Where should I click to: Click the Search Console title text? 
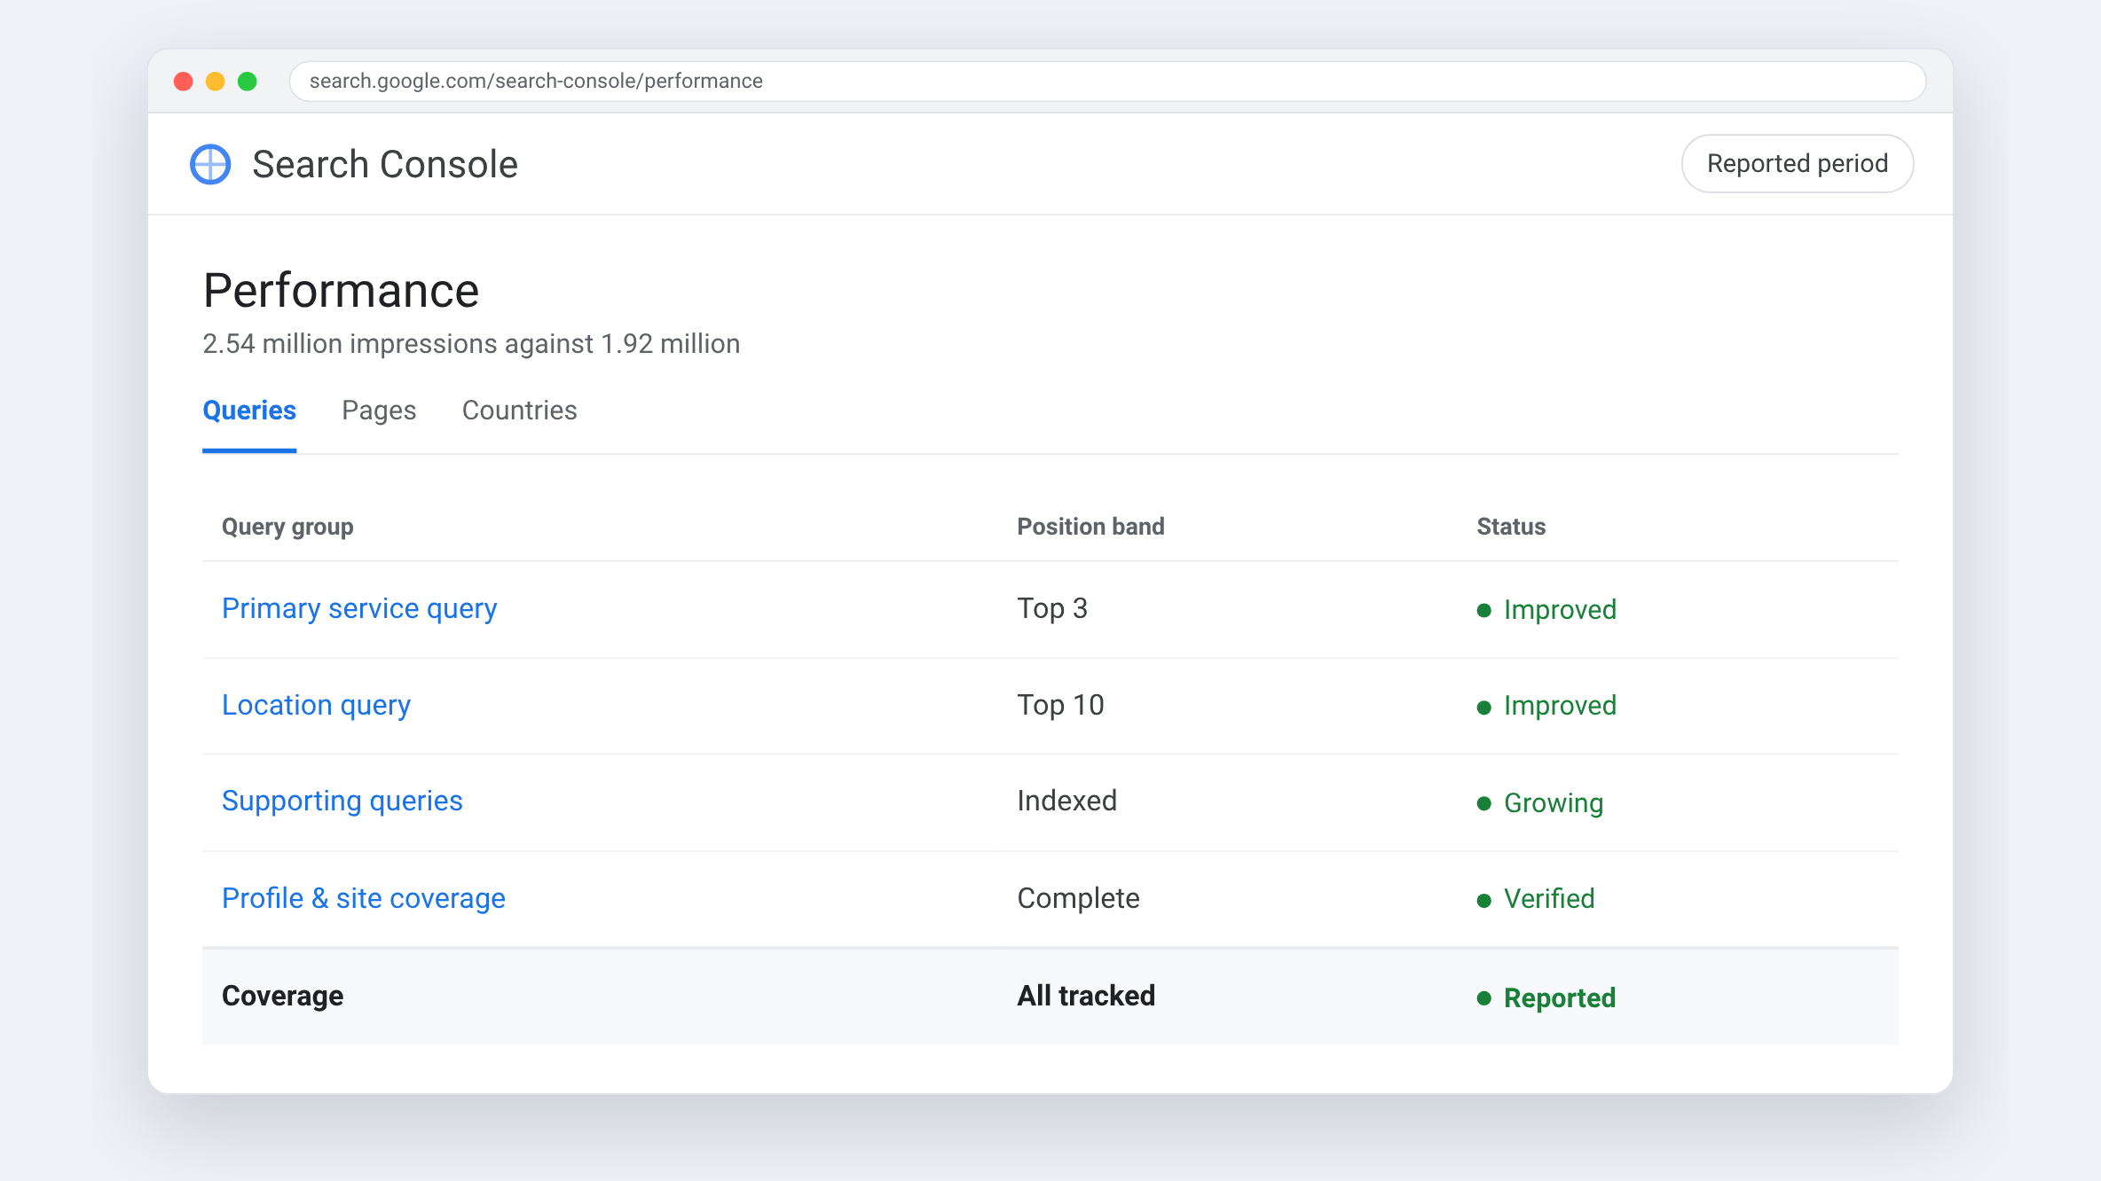(385, 165)
